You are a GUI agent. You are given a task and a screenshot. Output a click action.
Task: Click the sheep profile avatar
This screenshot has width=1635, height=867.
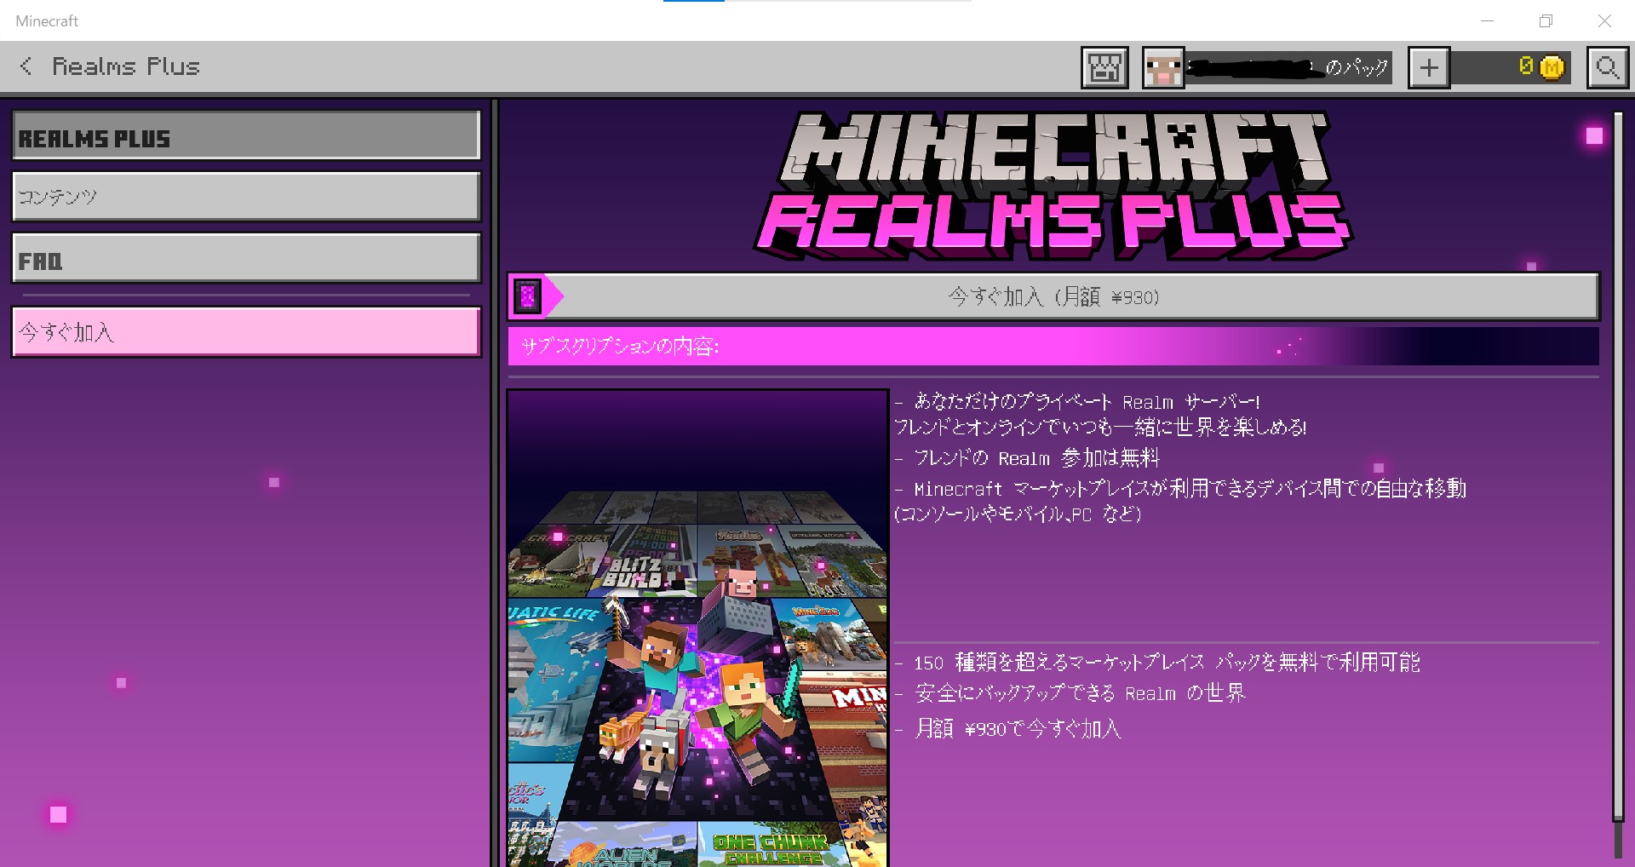click(1163, 67)
